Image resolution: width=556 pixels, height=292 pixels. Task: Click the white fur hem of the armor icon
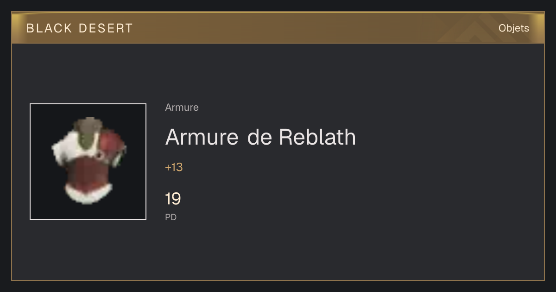coord(88,193)
